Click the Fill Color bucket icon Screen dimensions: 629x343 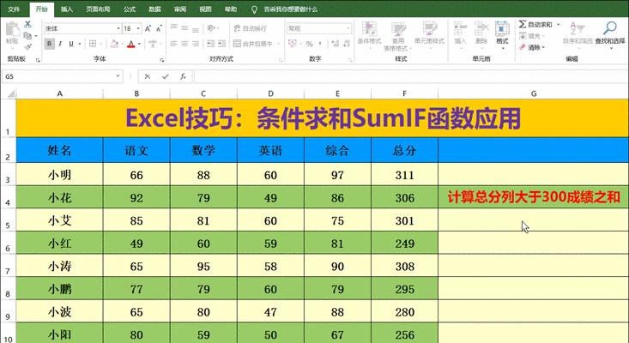point(114,43)
